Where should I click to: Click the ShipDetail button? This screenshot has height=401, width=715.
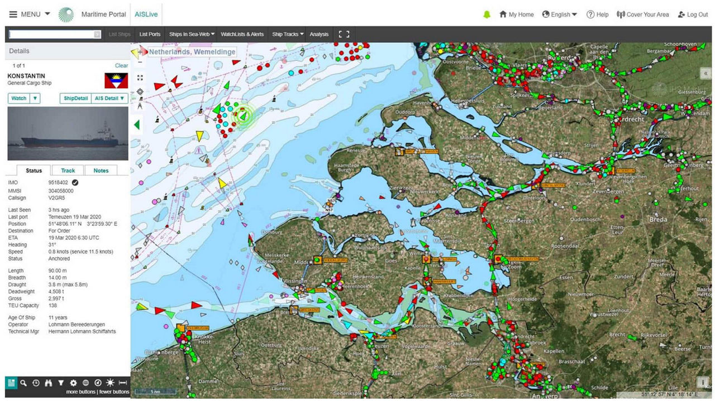[75, 98]
